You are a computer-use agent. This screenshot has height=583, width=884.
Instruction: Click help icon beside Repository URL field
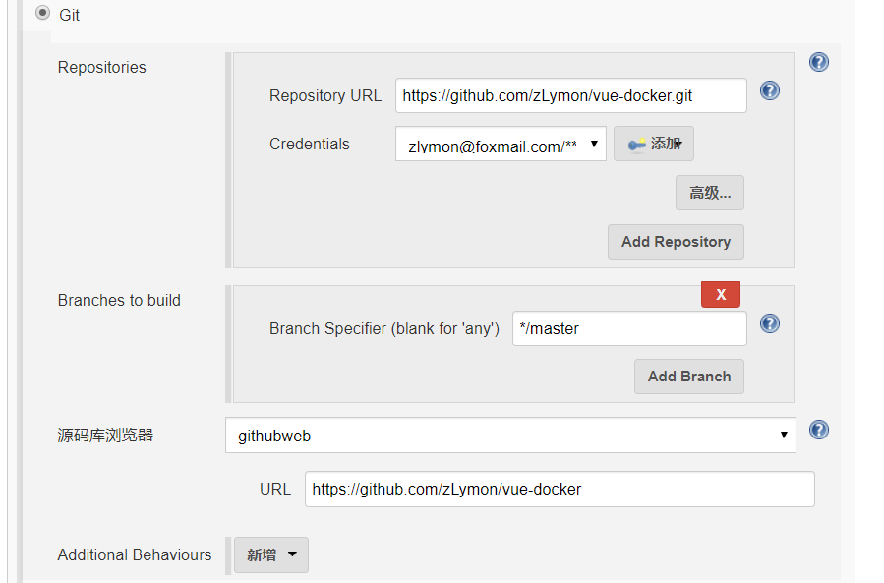click(x=770, y=90)
